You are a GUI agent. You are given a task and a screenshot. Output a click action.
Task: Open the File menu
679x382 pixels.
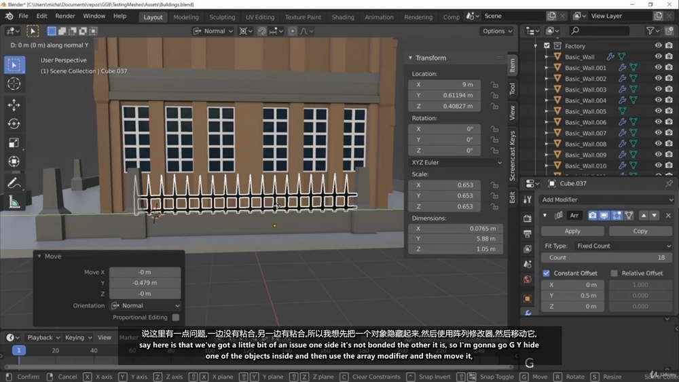[23, 16]
